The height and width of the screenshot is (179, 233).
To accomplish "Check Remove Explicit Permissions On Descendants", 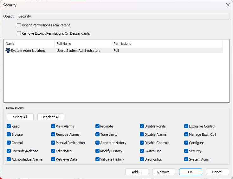I will 19,33.
